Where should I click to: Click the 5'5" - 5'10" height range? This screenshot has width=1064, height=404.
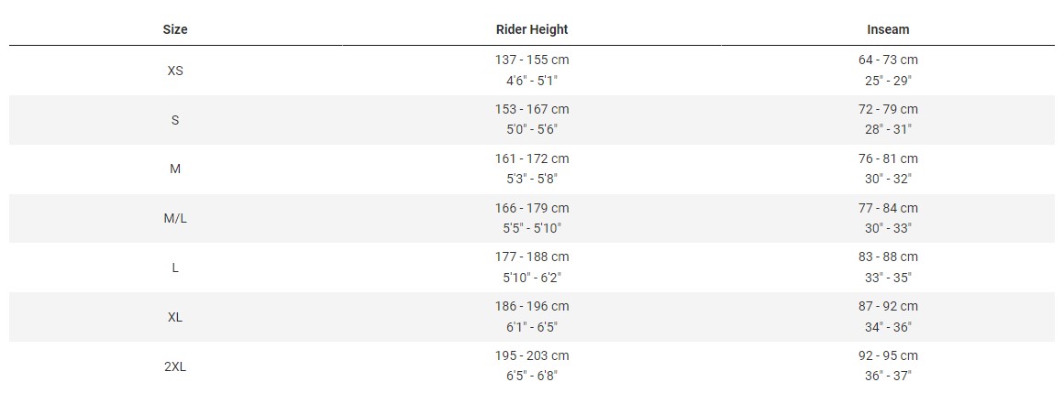click(532, 228)
